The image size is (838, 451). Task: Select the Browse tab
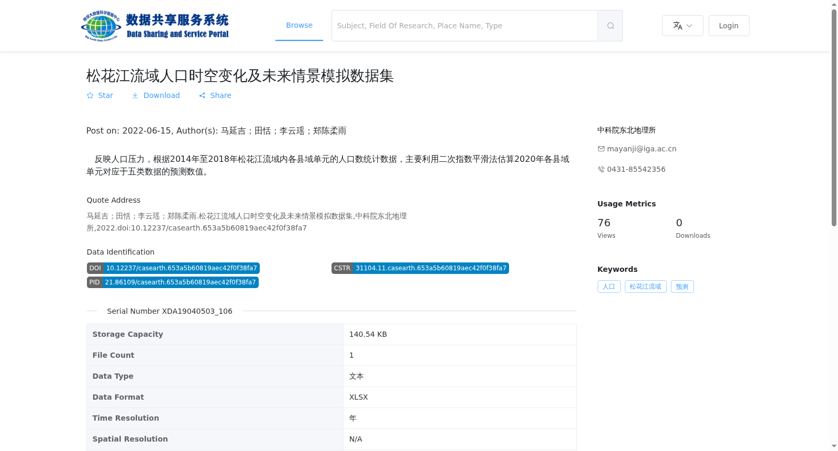click(299, 25)
